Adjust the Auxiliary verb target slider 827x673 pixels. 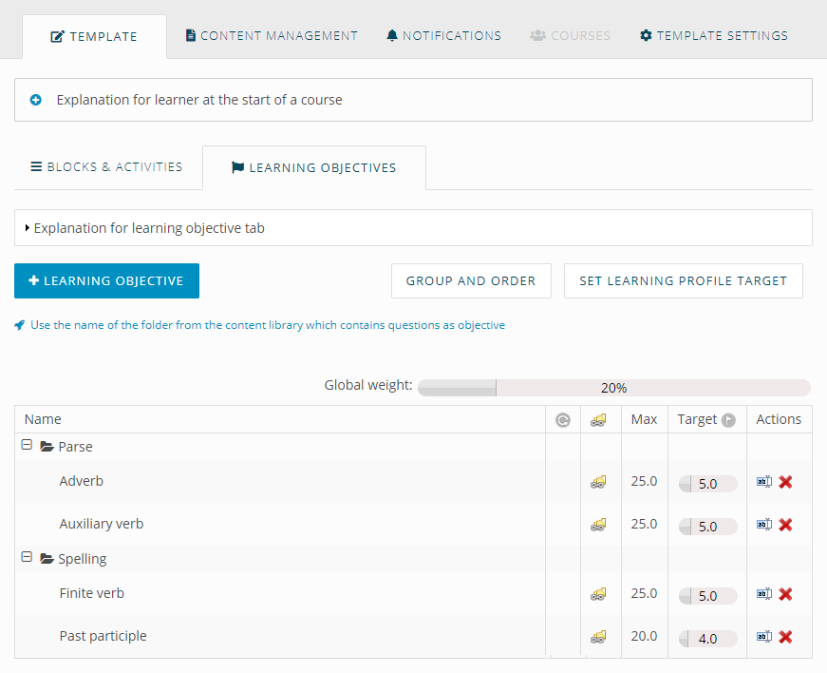click(x=707, y=527)
